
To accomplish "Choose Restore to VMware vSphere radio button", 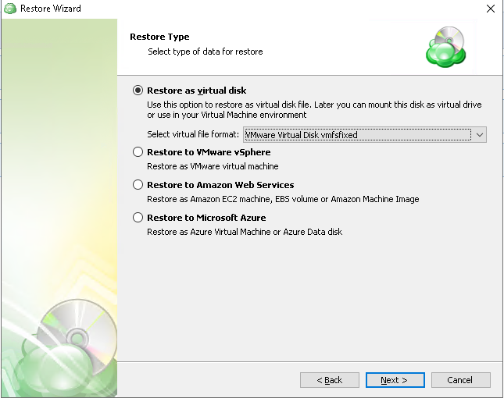I will [138, 152].
